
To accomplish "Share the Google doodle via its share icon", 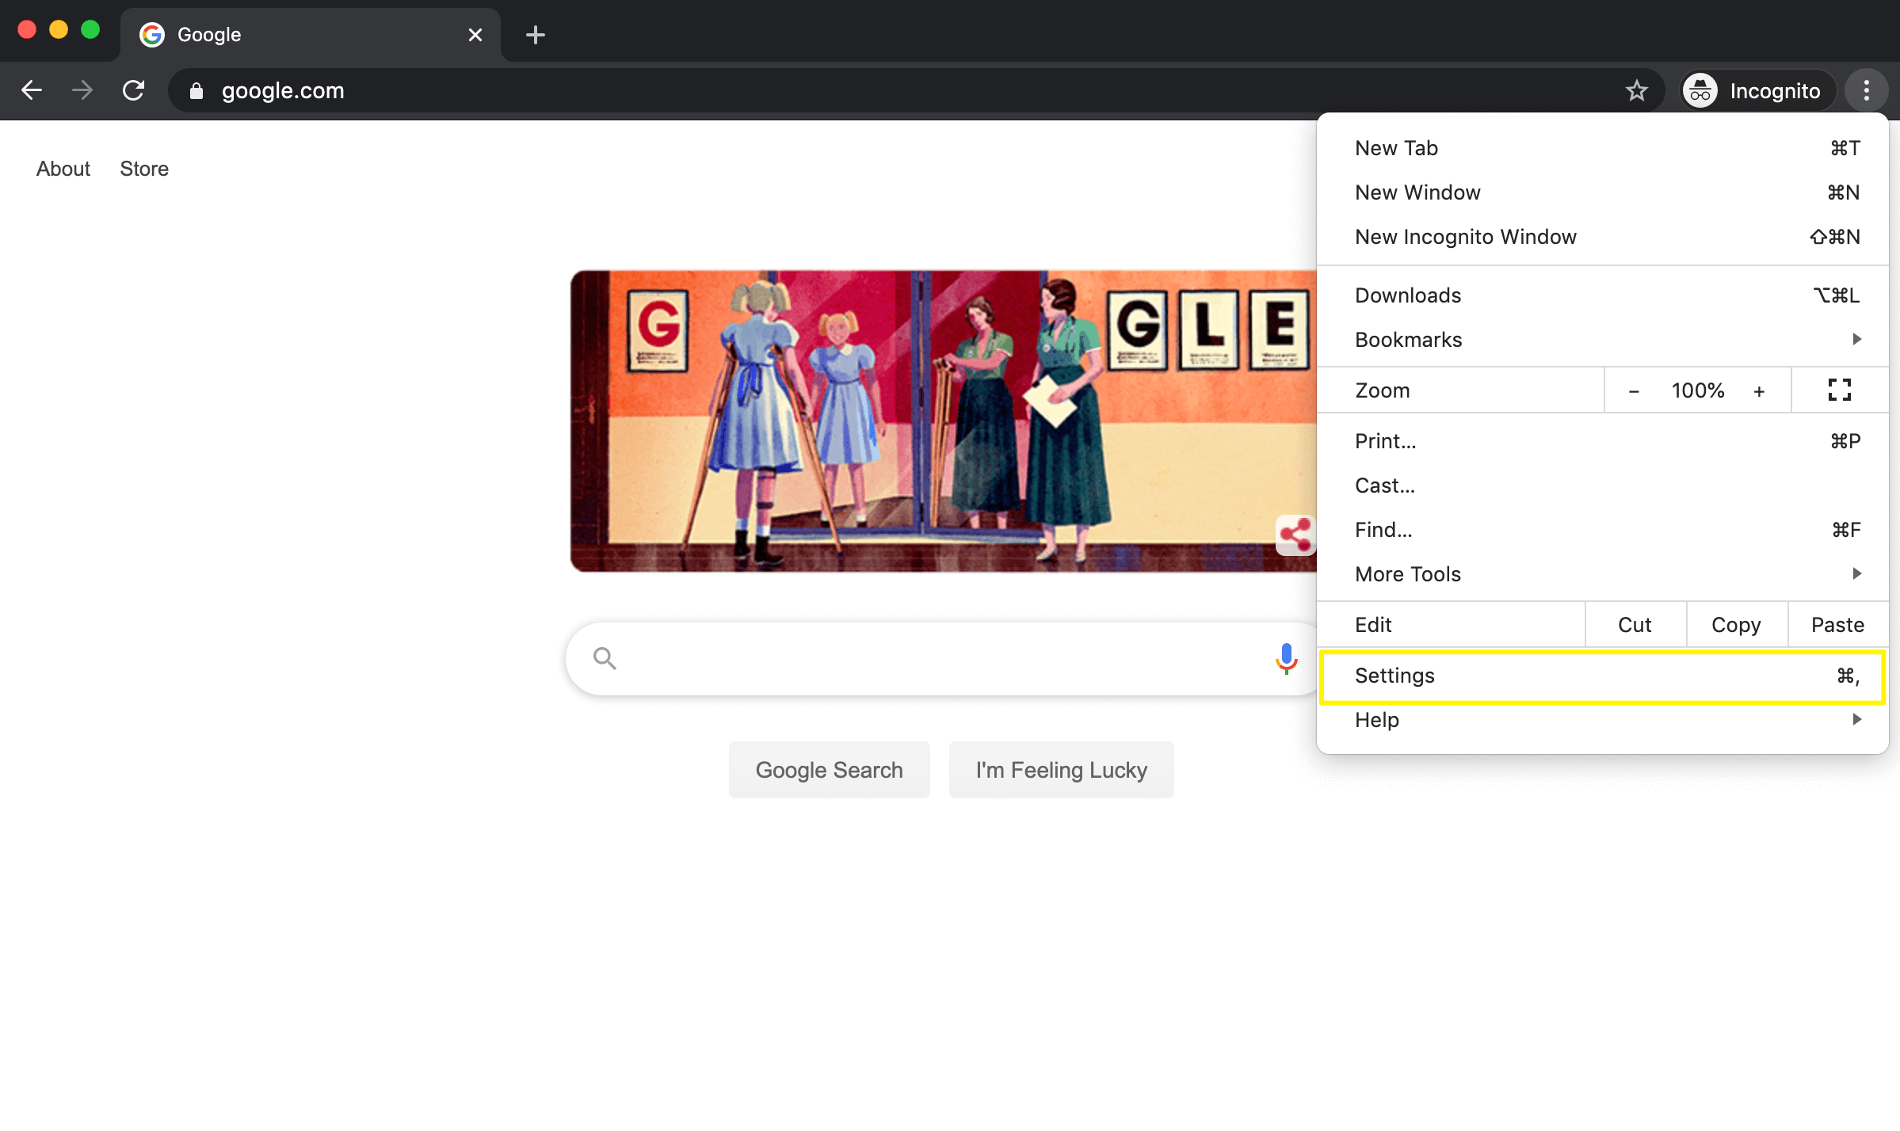I will click(x=1295, y=537).
